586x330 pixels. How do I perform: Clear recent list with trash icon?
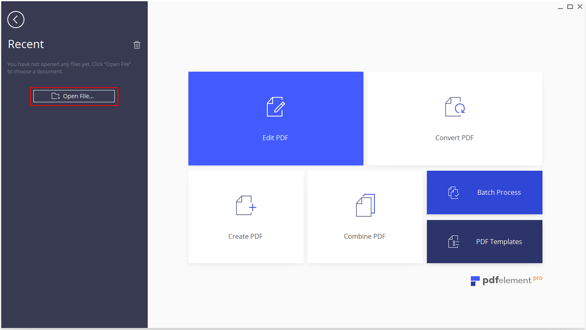[x=137, y=45]
